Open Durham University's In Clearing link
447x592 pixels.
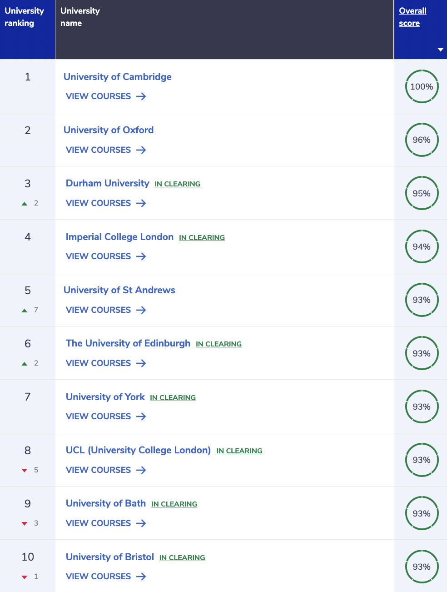click(177, 184)
